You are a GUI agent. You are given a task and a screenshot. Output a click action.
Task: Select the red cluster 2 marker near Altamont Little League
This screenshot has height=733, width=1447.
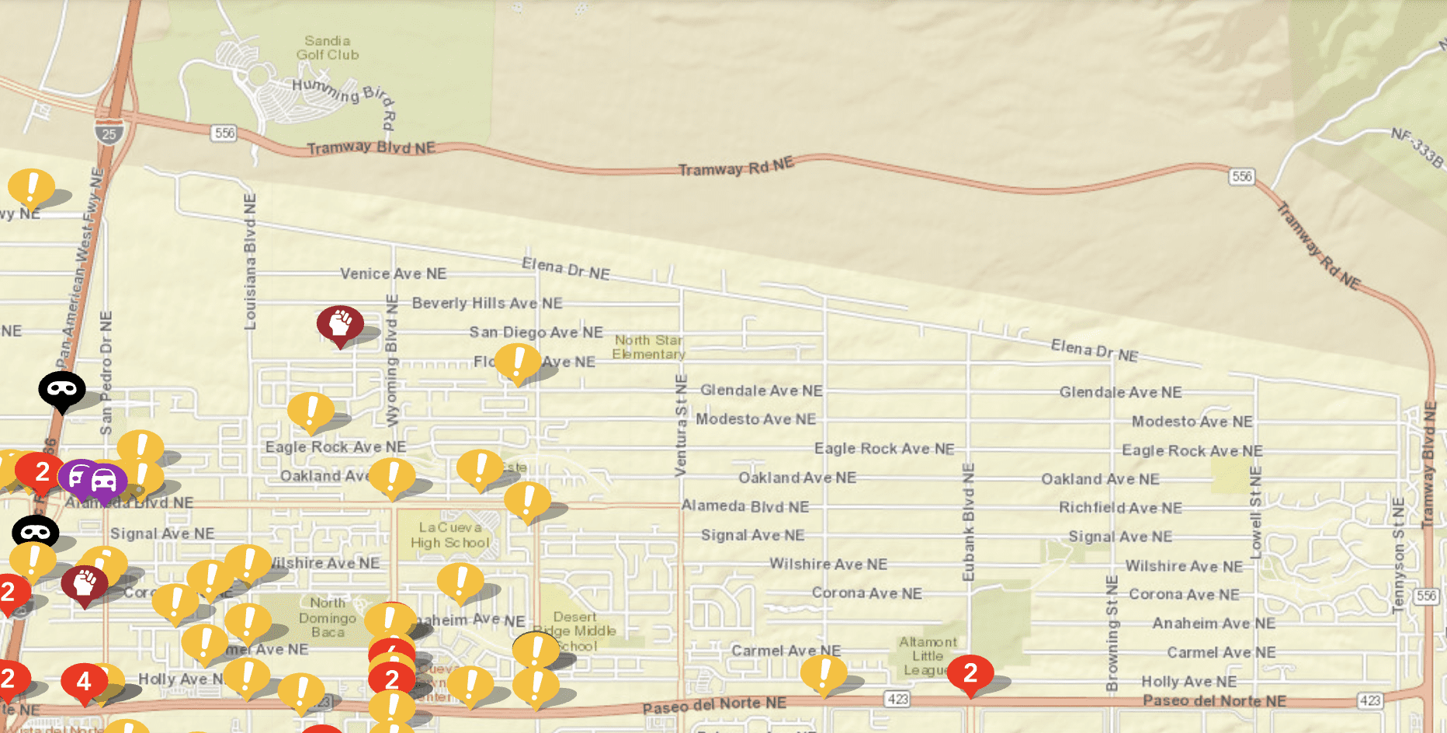pos(970,676)
